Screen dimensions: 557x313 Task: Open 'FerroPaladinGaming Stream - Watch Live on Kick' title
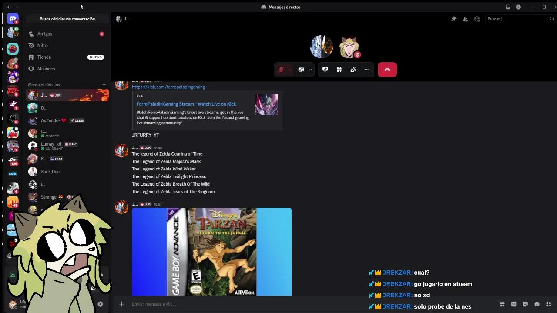coord(186,104)
